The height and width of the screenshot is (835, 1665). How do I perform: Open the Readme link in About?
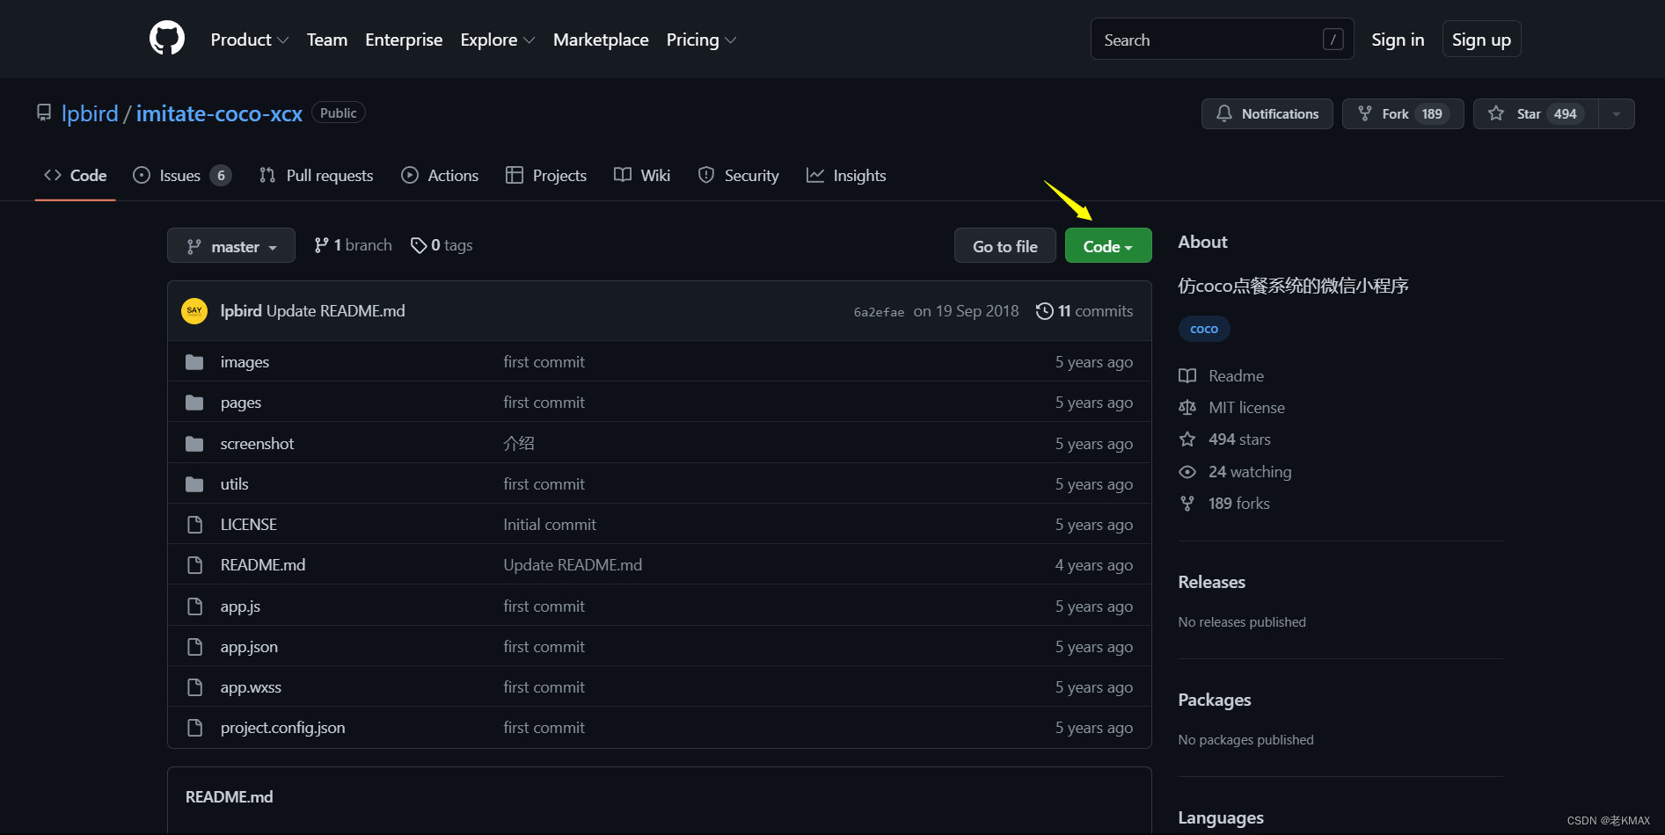(1222, 376)
